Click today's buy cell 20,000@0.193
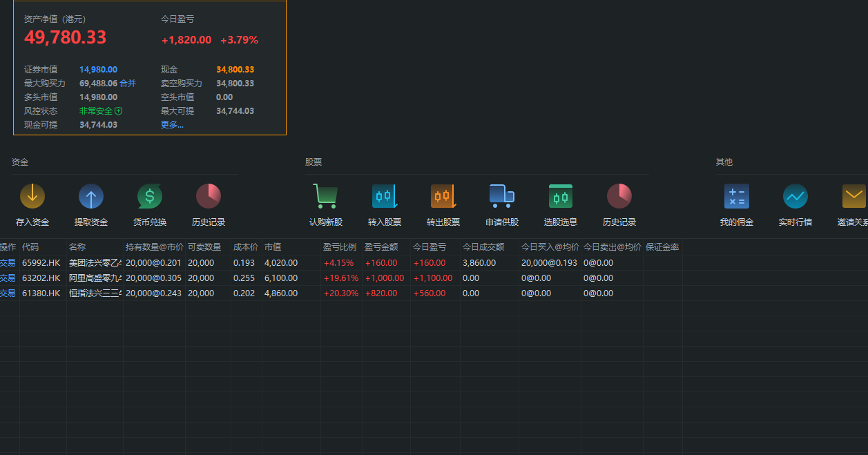 coord(549,263)
